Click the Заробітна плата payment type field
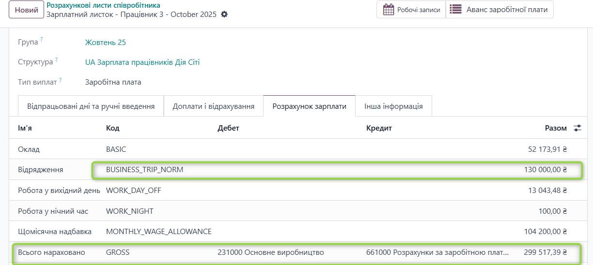This screenshot has width=593, height=265. 113,82
